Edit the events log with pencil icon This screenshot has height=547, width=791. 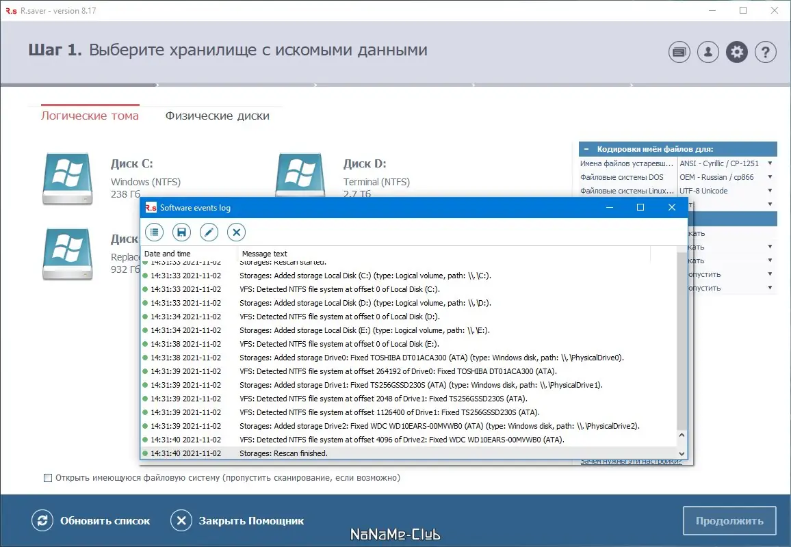(x=209, y=232)
